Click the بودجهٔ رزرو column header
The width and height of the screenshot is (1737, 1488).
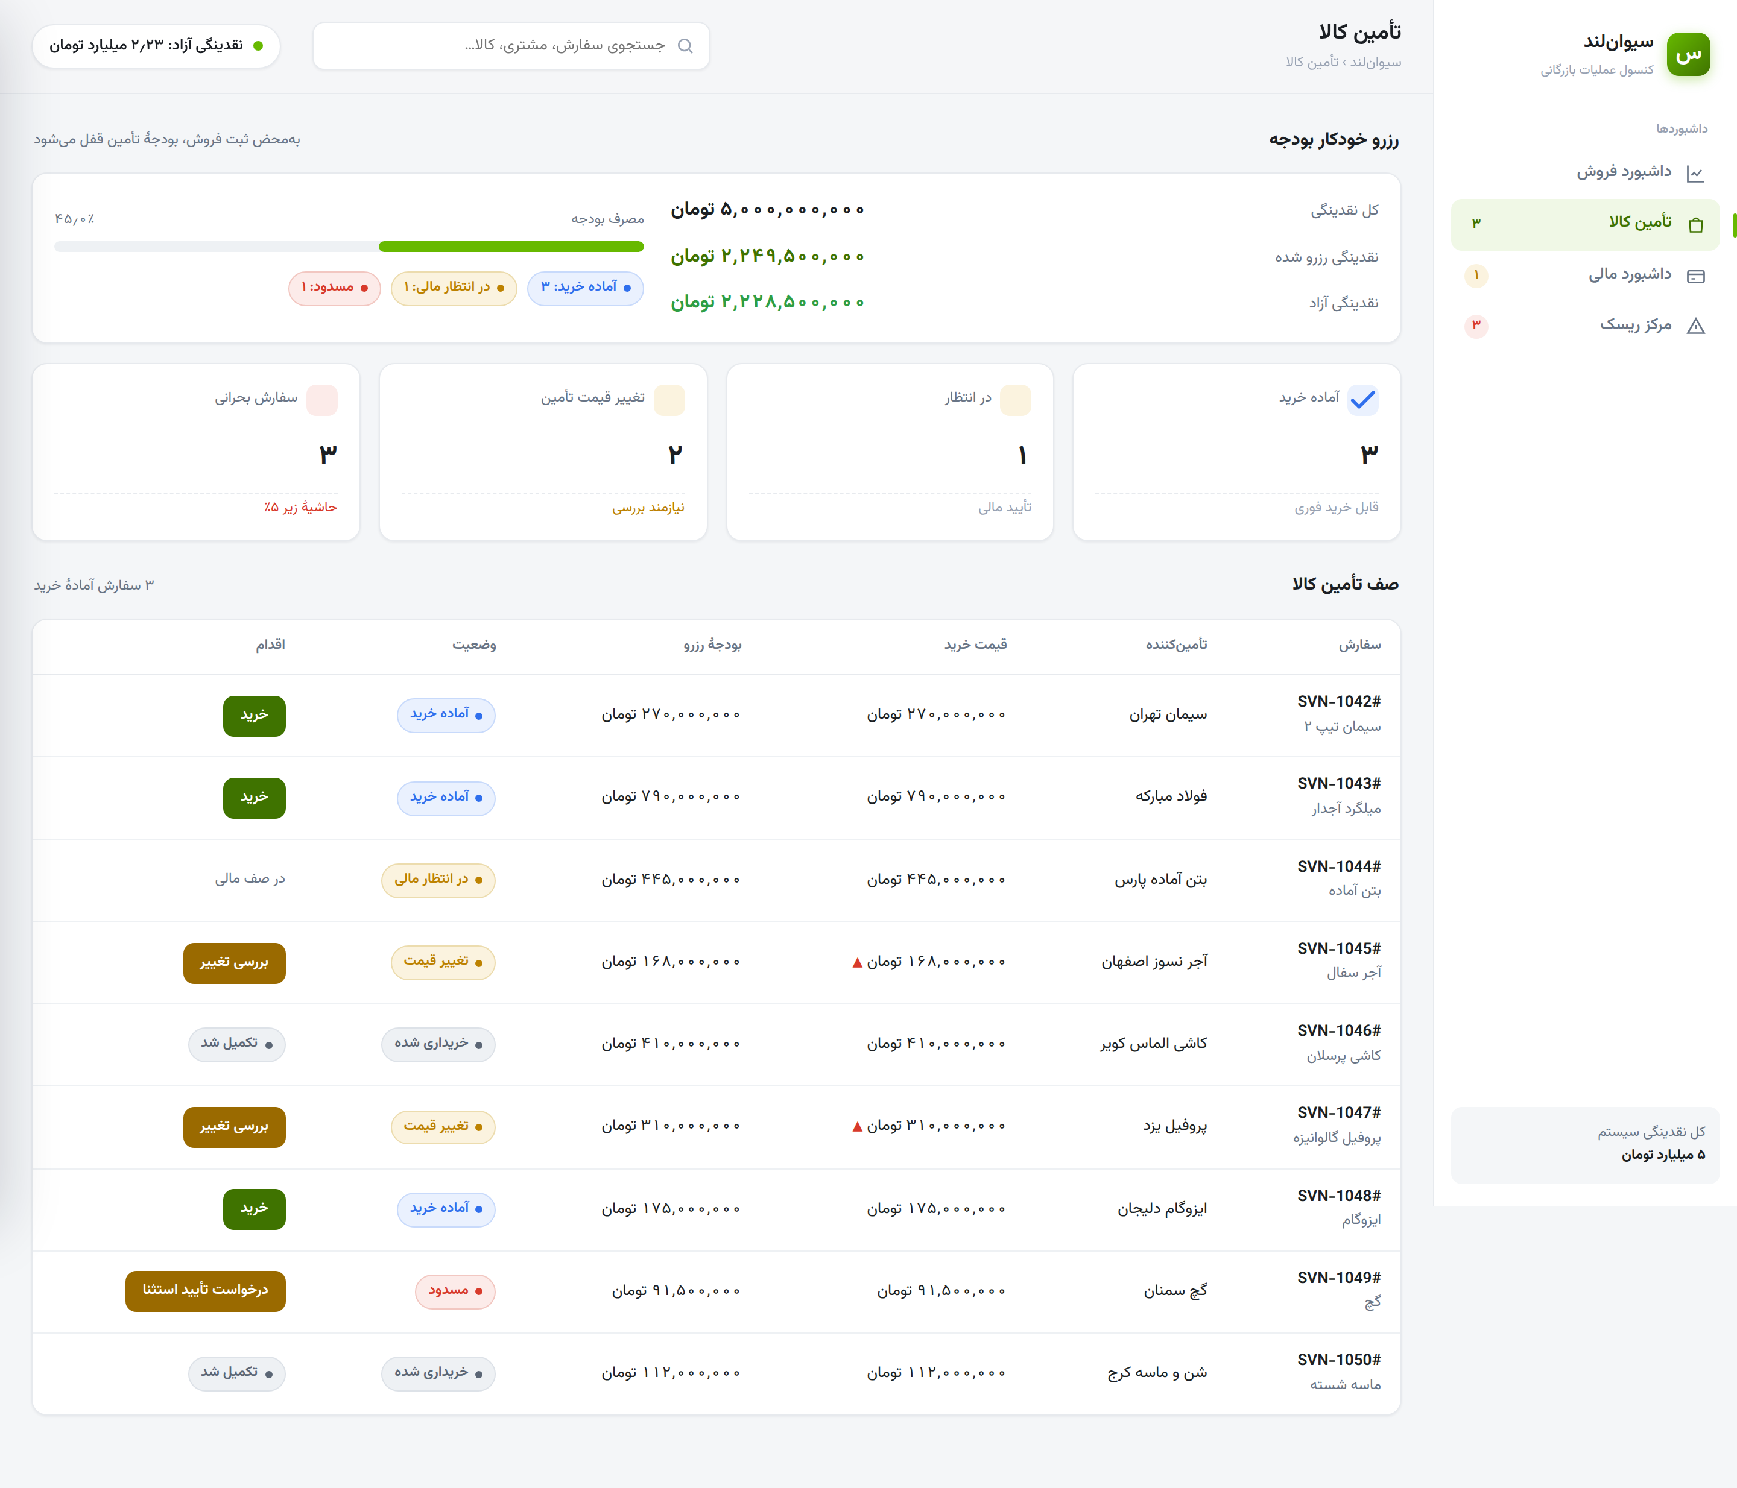coord(712,645)
